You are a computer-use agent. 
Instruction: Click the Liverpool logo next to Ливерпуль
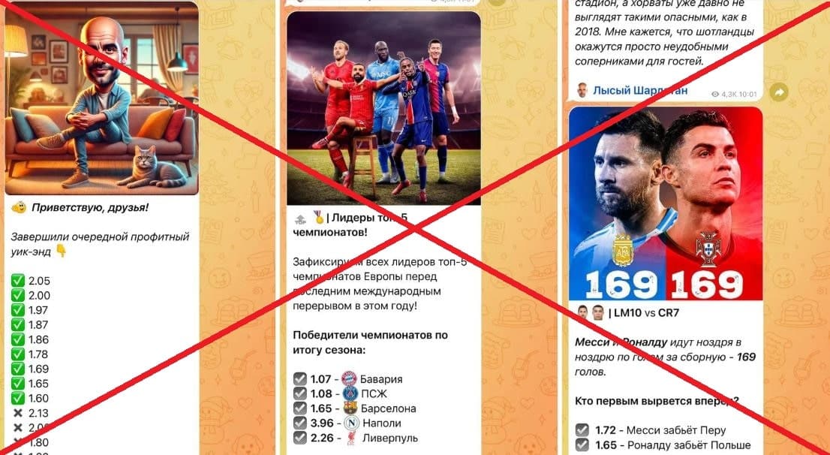351,438
